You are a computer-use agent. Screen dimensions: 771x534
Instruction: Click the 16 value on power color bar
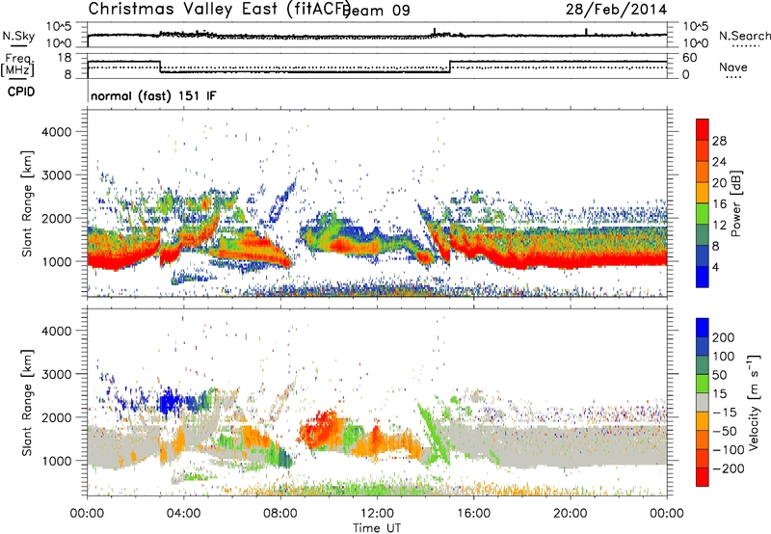[719, 204]
